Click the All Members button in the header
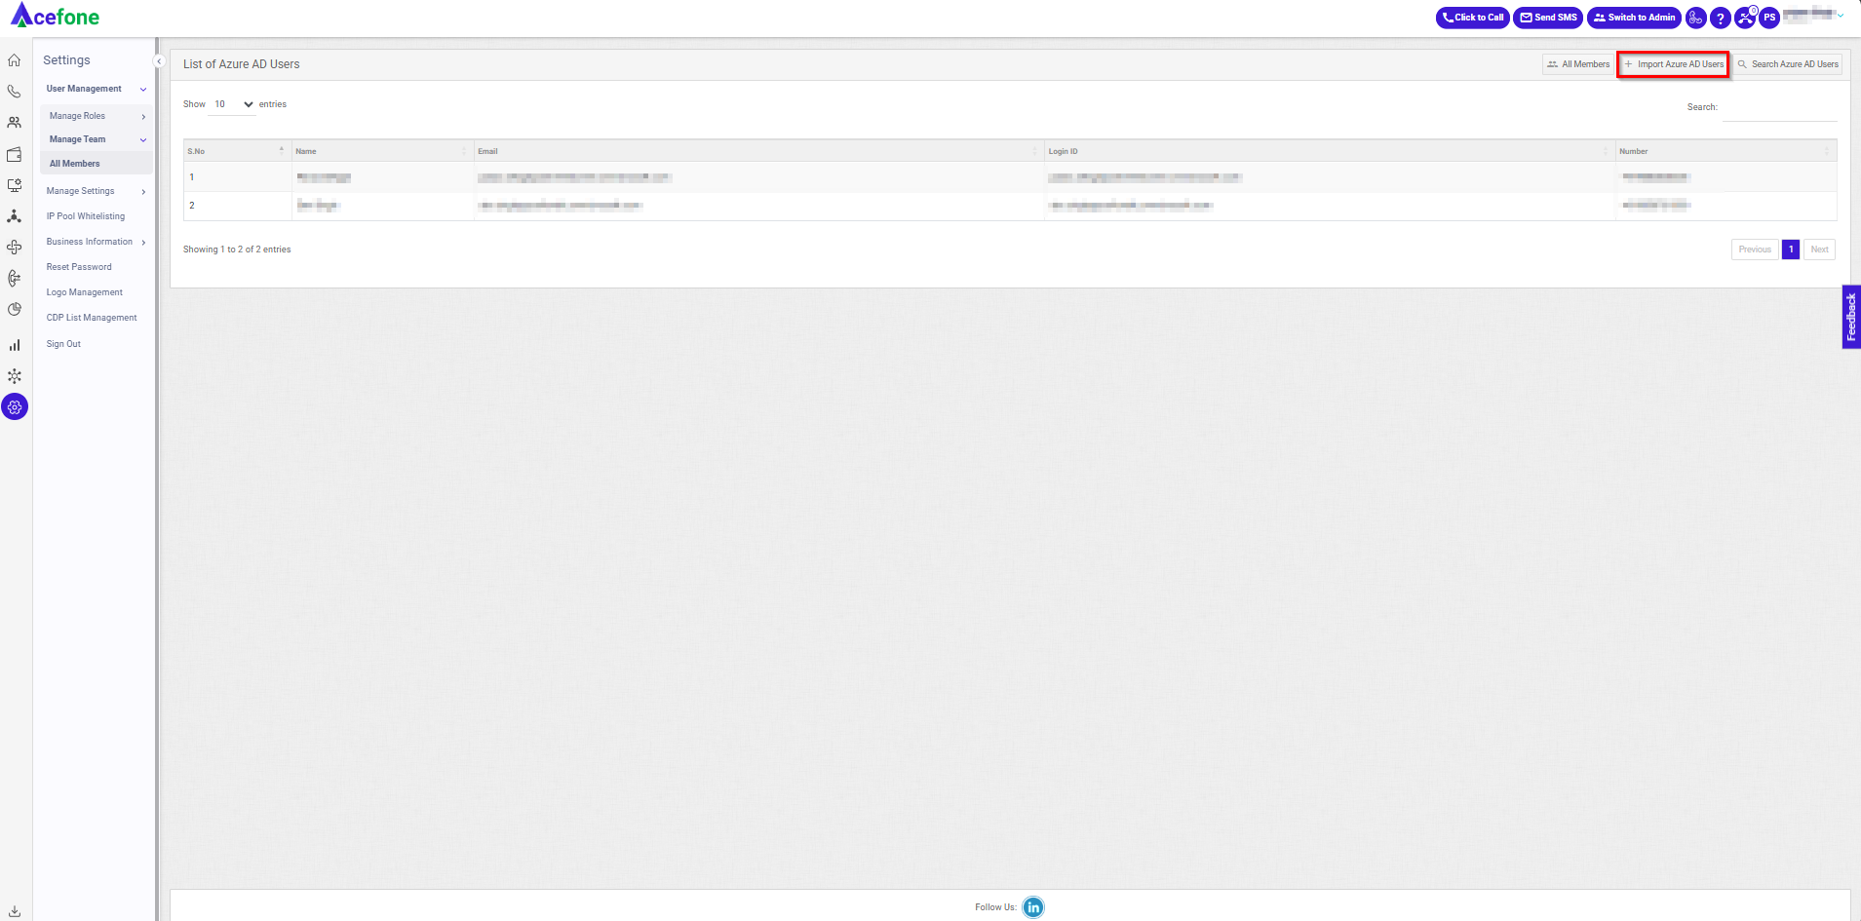Screen dimensions: 1861x921 [x=1578, y=64]
